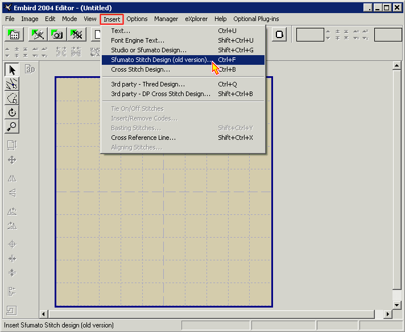Click the resize design icon

[12, 146]
